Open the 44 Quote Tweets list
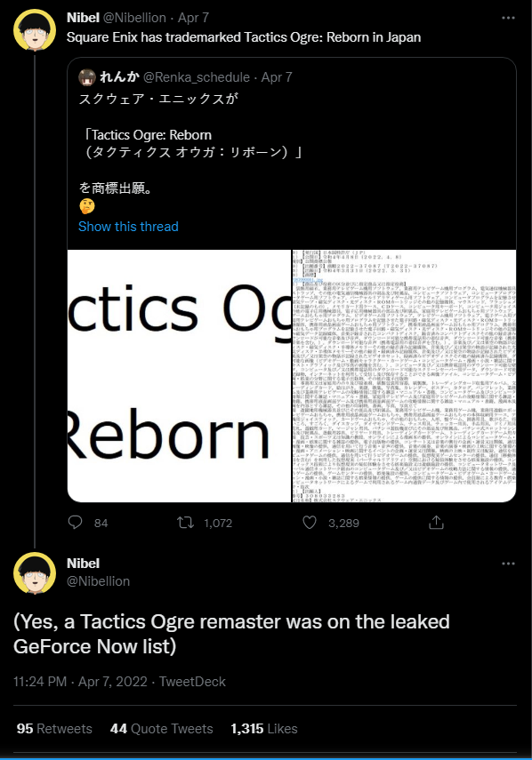This screenshot has height=760, width=532. click(161, 728)
